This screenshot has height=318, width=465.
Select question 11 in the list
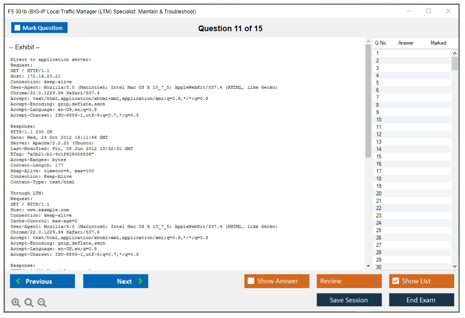point(379,127)
